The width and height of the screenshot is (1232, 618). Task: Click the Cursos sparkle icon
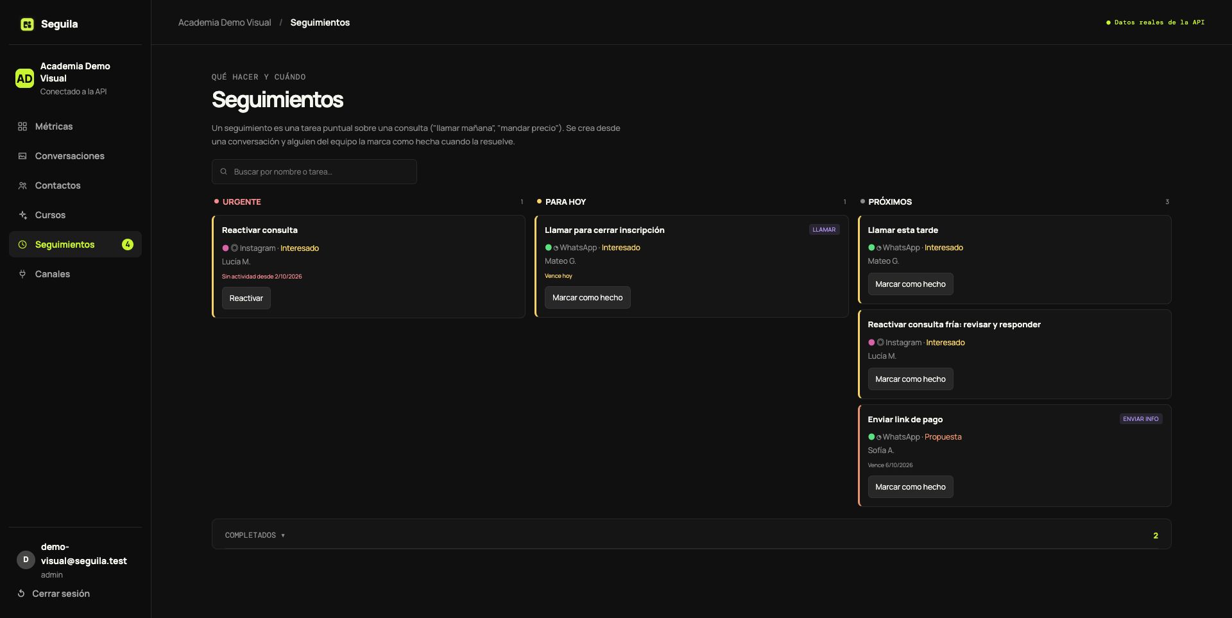click(22, 215)
